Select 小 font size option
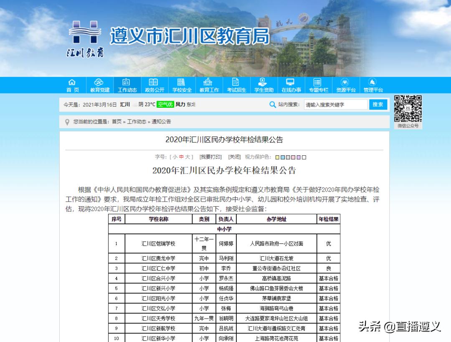The height and width of the screenshot is (342, 451). tap(175, 157)
